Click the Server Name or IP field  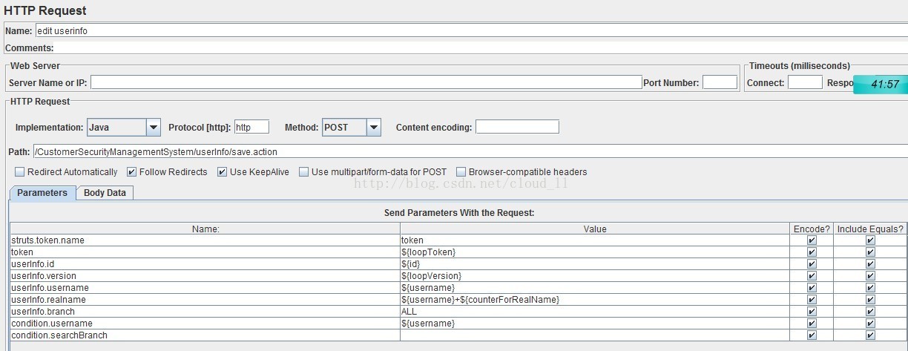coord(366,82)
